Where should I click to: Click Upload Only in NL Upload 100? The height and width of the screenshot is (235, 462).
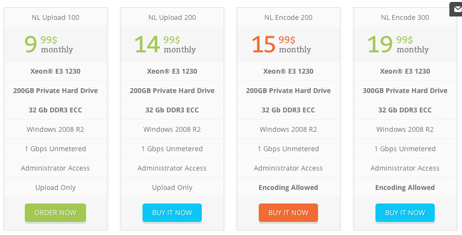click(55, 188)
